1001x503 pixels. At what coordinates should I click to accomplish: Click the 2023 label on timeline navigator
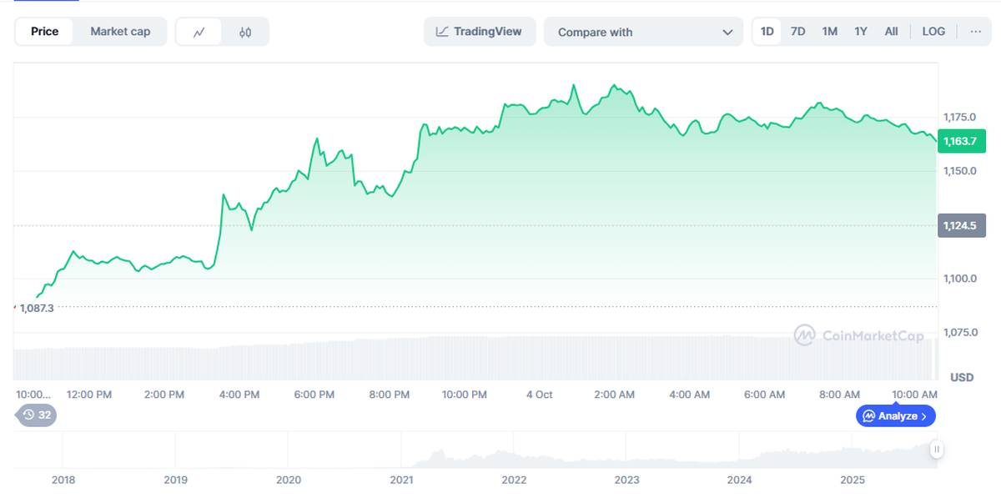626,480
